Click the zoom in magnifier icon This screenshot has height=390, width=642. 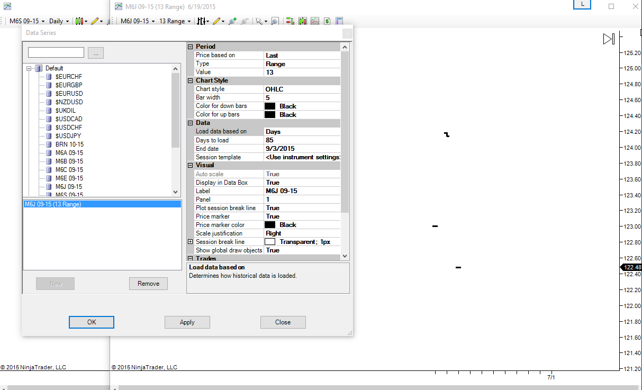[x=232, y=21]
